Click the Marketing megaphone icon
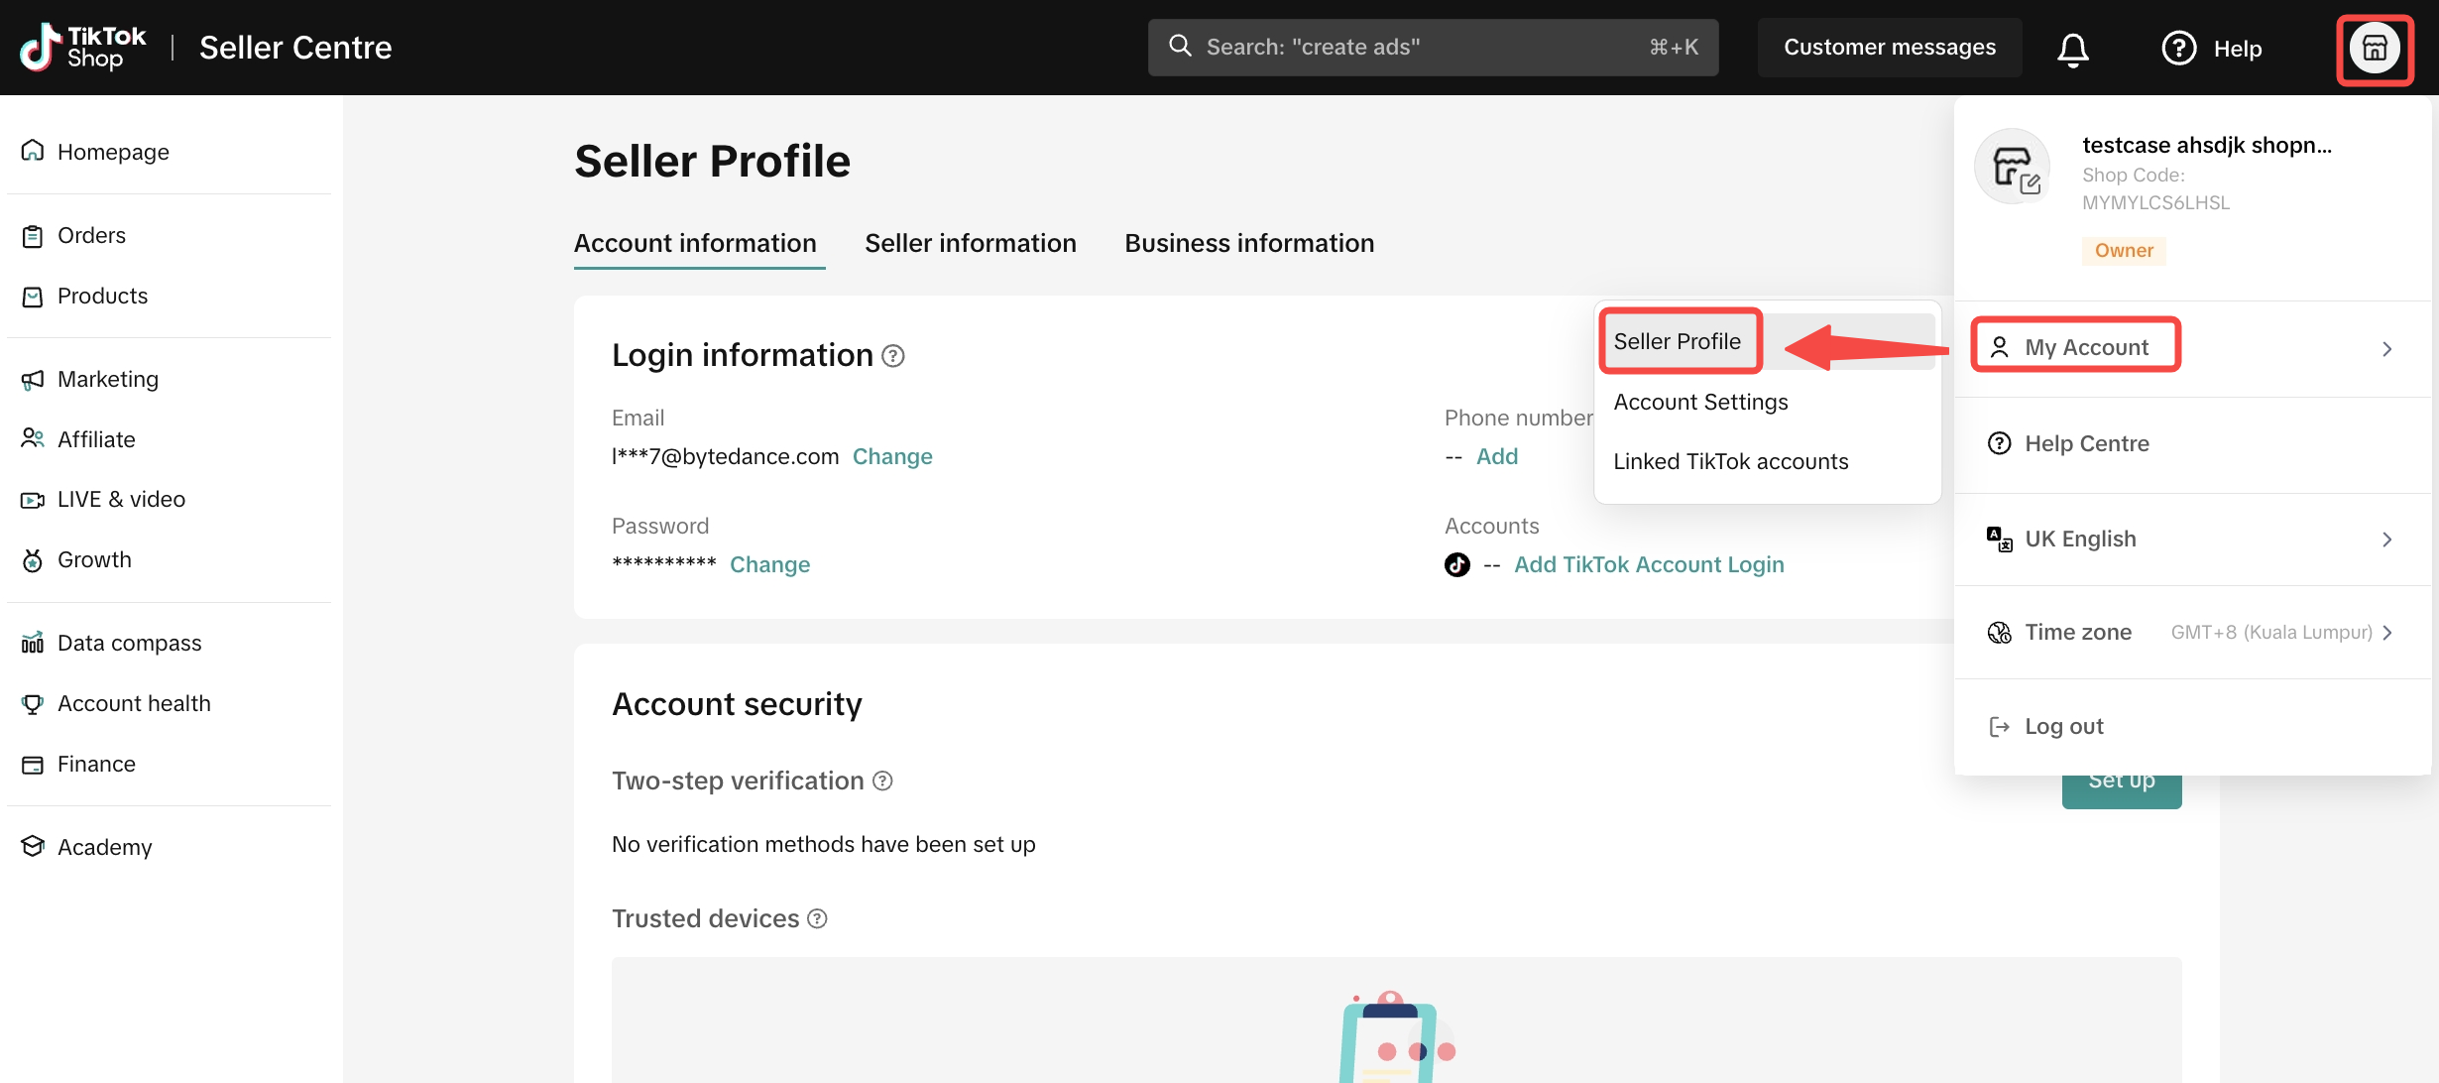The image size is (2439, 1083). click(33, 380)
